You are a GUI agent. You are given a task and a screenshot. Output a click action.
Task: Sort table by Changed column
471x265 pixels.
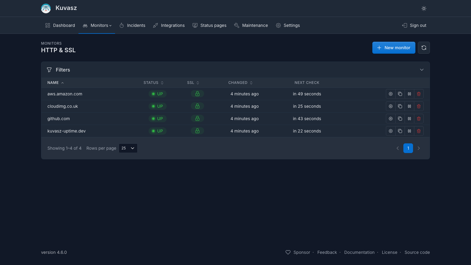tap(240, 83)
